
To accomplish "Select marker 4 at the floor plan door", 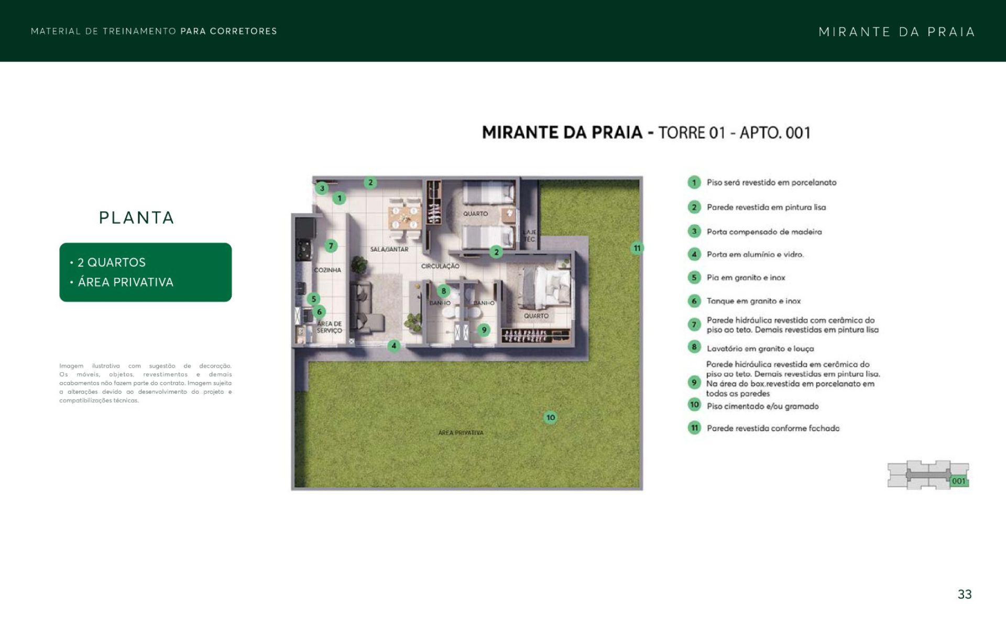I will (393, 345).
